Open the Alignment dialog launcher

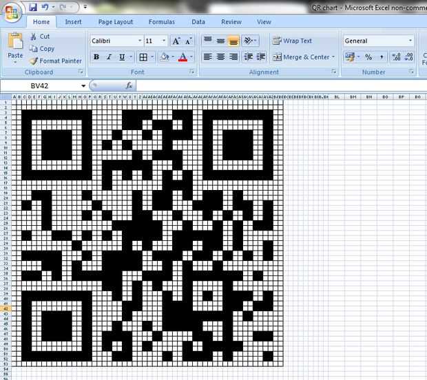pyautogui.click(x=333, y=72)
